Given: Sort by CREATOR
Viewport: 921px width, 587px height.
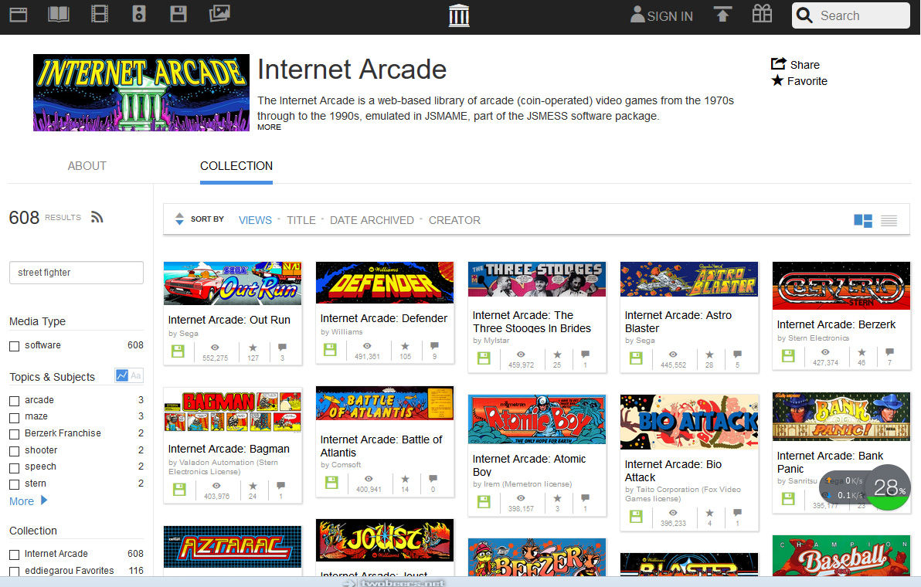Looking at the screenshot, I should pyautogui.click(x=454, y=220).
